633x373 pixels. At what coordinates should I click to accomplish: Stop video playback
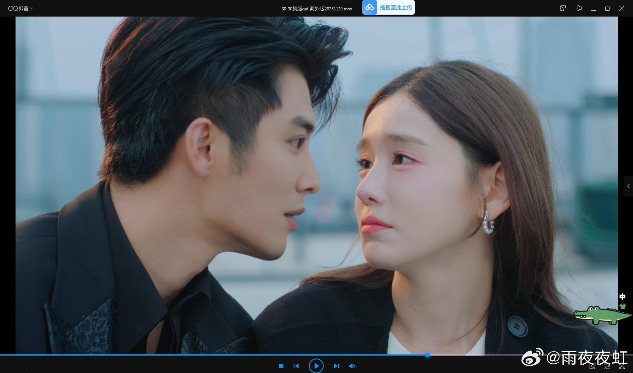(281, 366)
